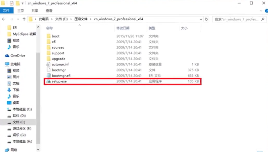
Task: Select the autorun.inf file icon
Action: (49, 64)
